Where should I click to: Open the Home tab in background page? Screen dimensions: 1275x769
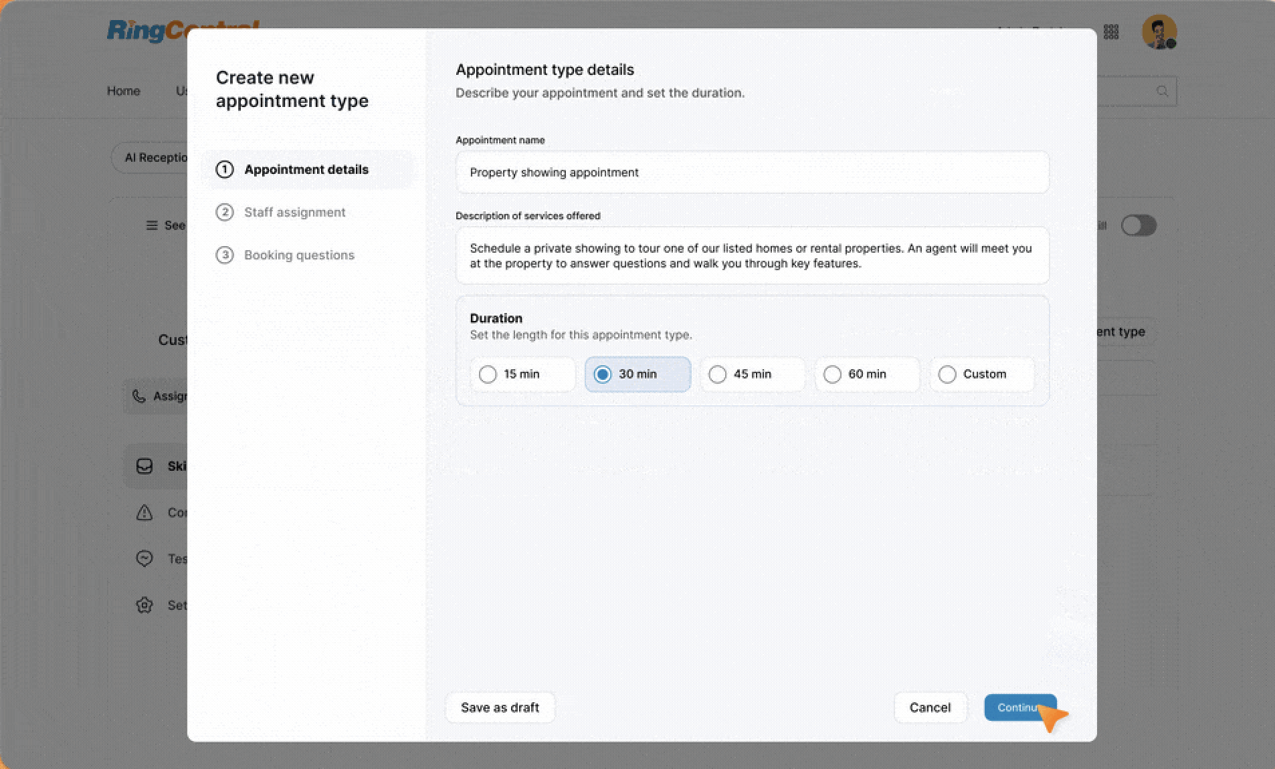click(x=124, y=91)
